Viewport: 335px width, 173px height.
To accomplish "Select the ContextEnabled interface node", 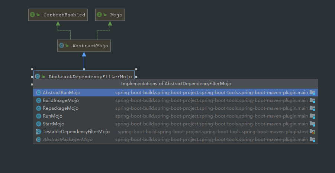I will (58, 15).
